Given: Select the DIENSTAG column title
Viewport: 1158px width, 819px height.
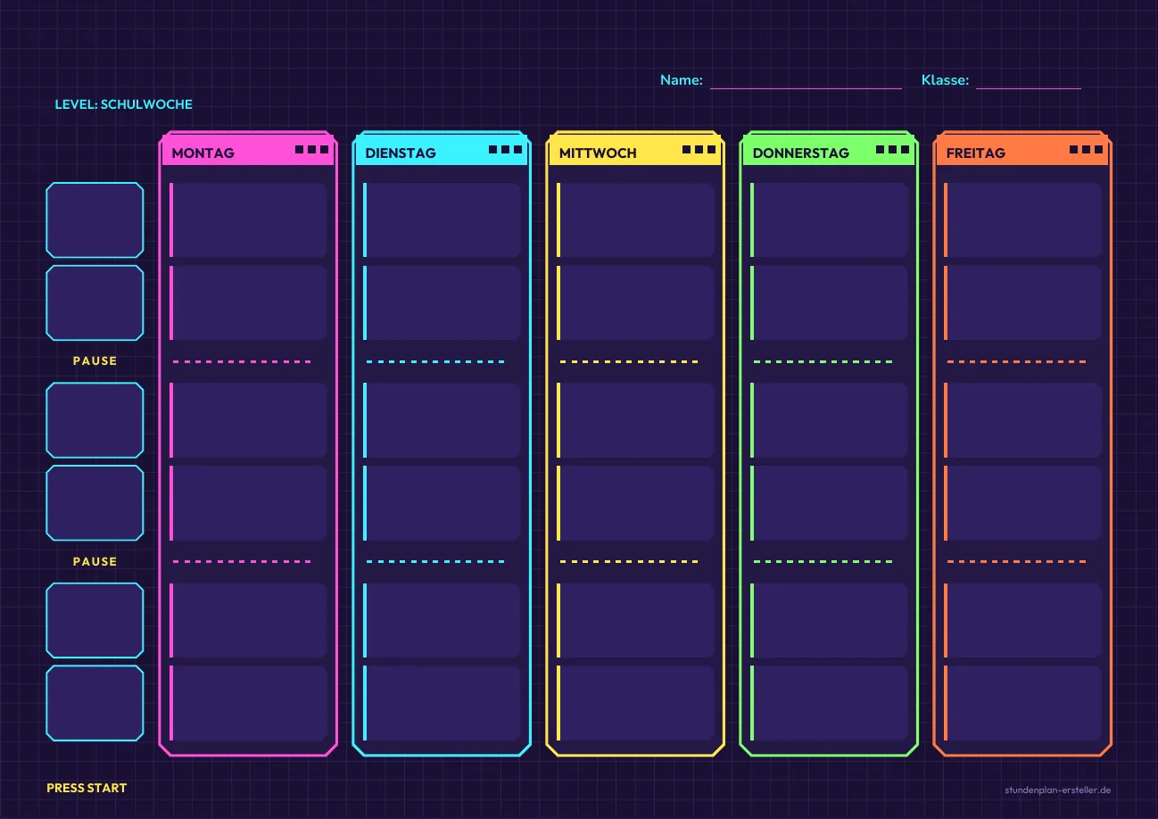Looking at the screenshot, I should click(x=401, y=153).
